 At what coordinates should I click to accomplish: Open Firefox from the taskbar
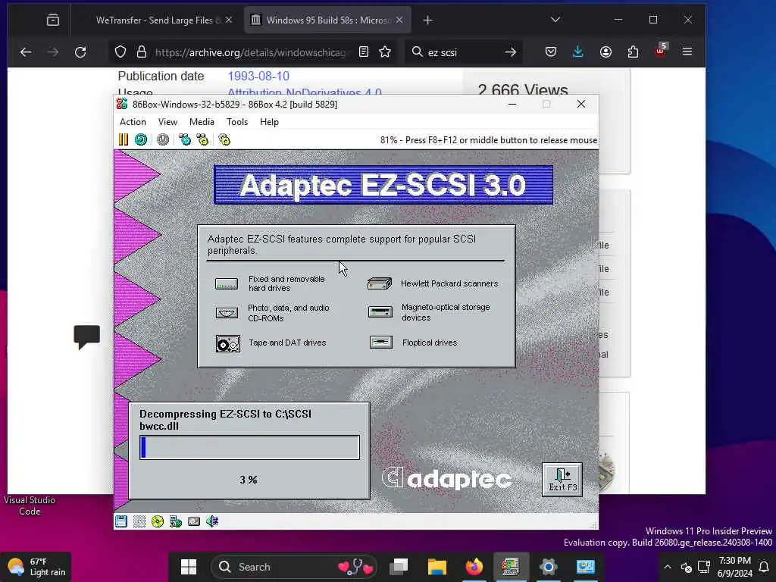click(x=474, y=567)
